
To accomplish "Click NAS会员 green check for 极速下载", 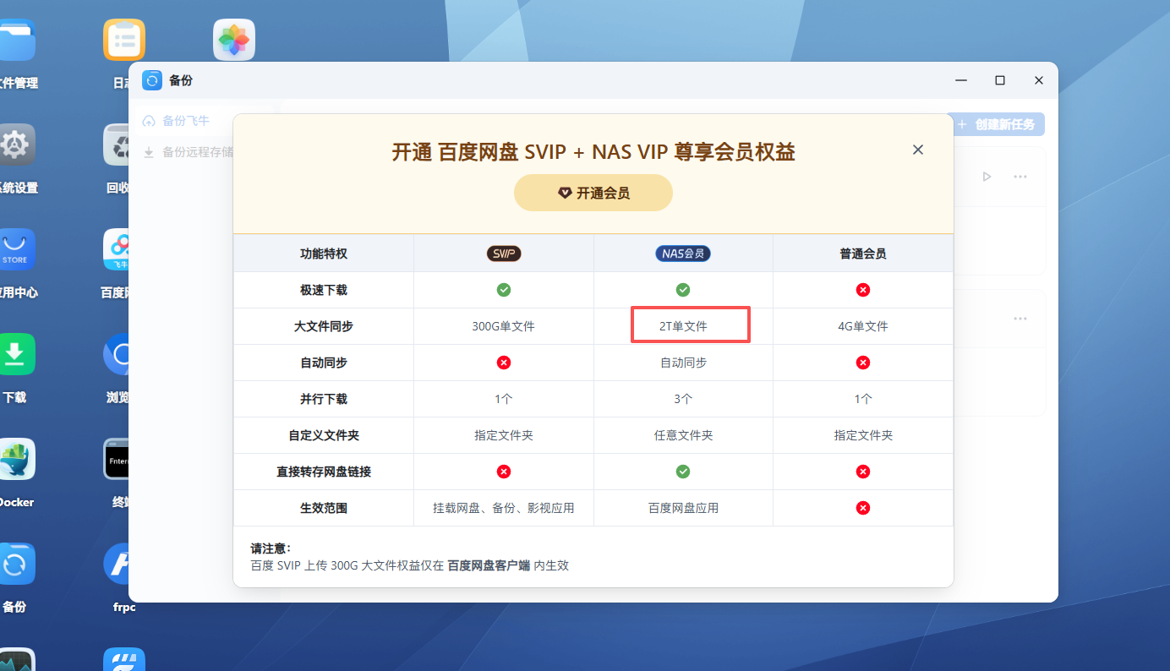I will click(683, 290).
